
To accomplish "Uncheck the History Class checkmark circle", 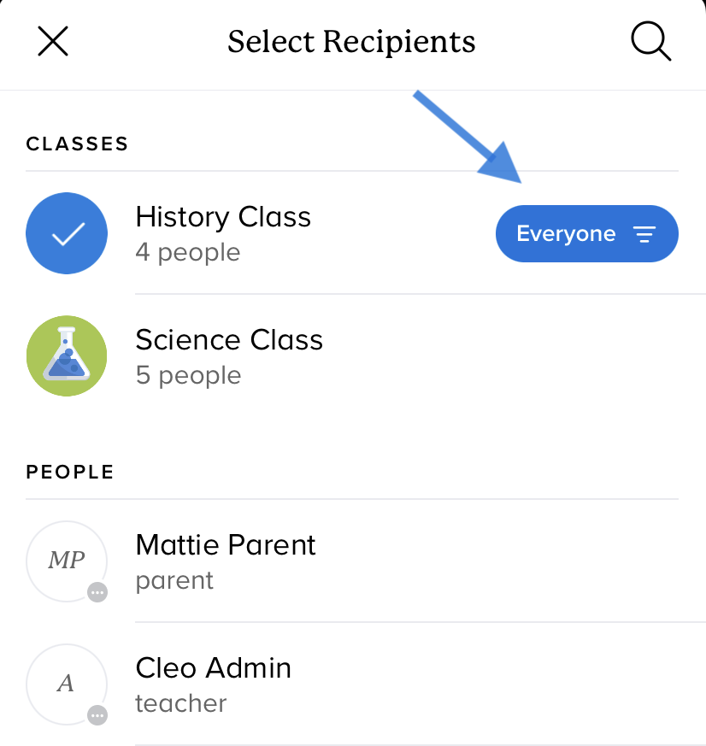I will 67,233.
